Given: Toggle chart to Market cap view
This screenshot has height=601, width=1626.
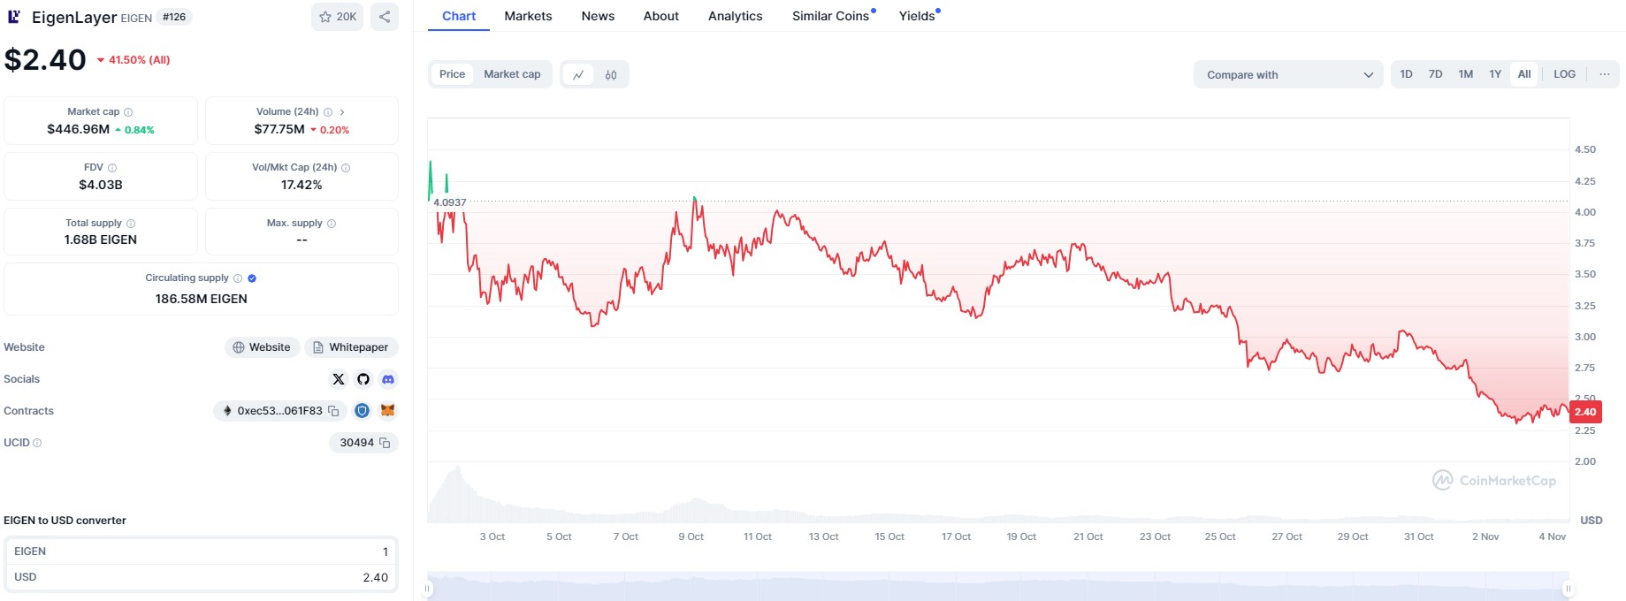Looking at the screenshot, I should (512, 74).
